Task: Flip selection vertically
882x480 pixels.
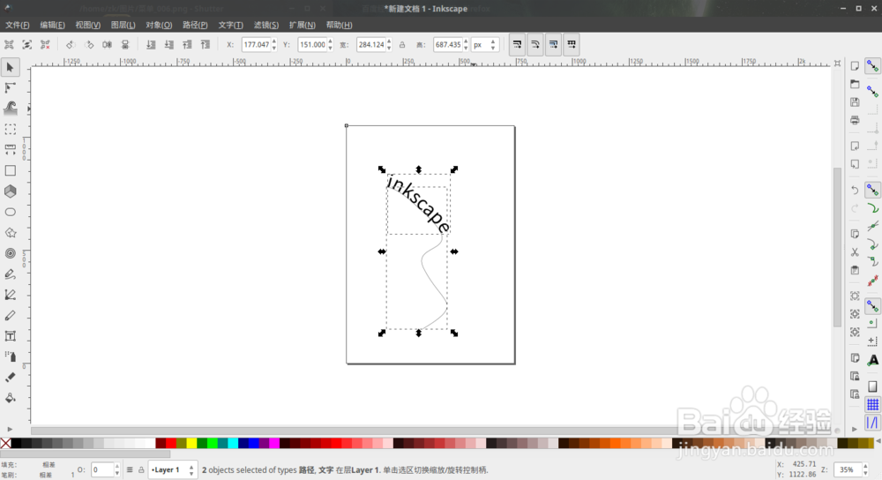Action: [125, 44]
